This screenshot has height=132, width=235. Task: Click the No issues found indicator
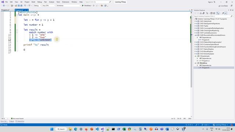pos(17,118)
